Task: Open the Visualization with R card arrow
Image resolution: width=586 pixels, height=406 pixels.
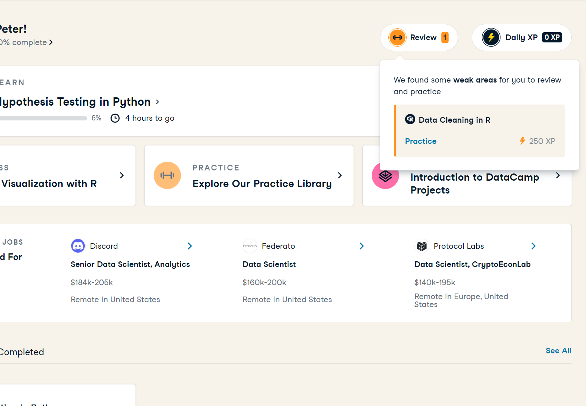Action: [122, 175]
